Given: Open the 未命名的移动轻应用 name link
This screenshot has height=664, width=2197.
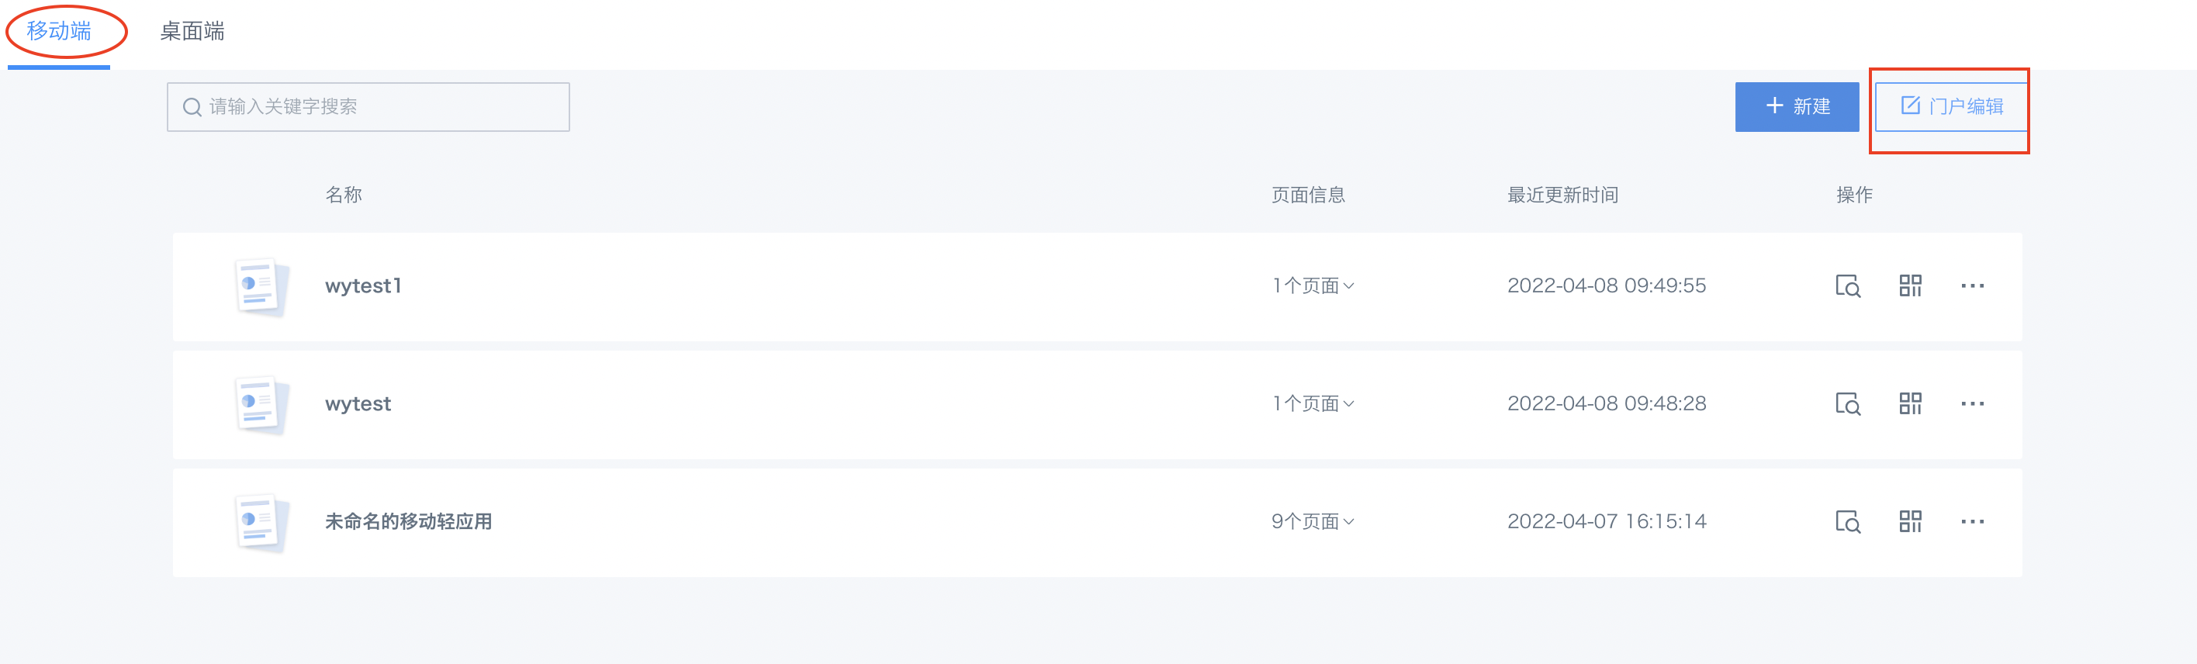Looking at the screenshot, I should (408, 521).
